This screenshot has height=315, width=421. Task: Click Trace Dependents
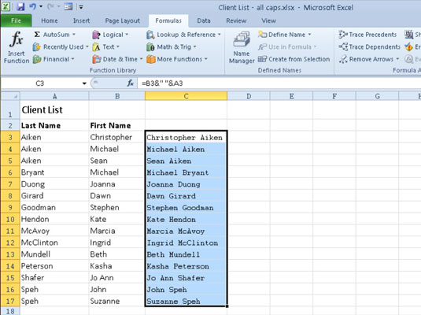pos(369,46)
